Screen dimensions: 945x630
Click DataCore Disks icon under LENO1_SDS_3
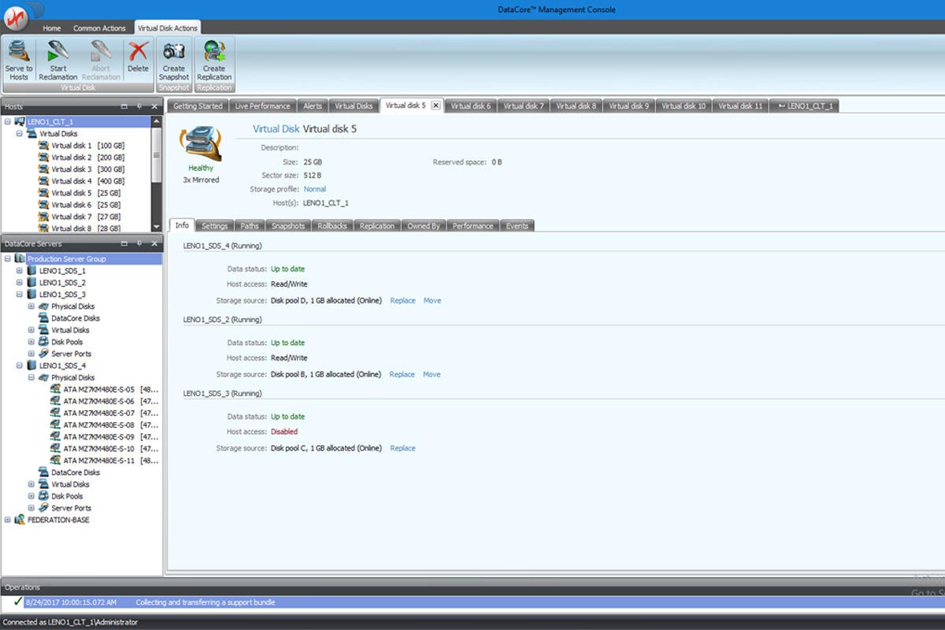(43, 318)
